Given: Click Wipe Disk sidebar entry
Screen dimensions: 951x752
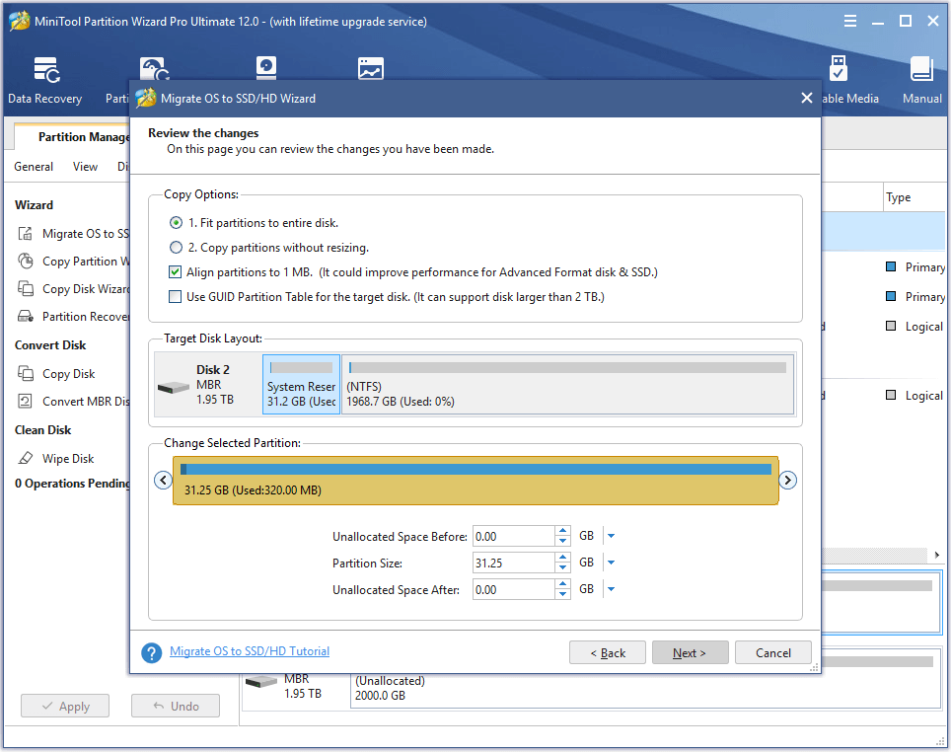Looking at the screenshot, I should coord(56,458).
